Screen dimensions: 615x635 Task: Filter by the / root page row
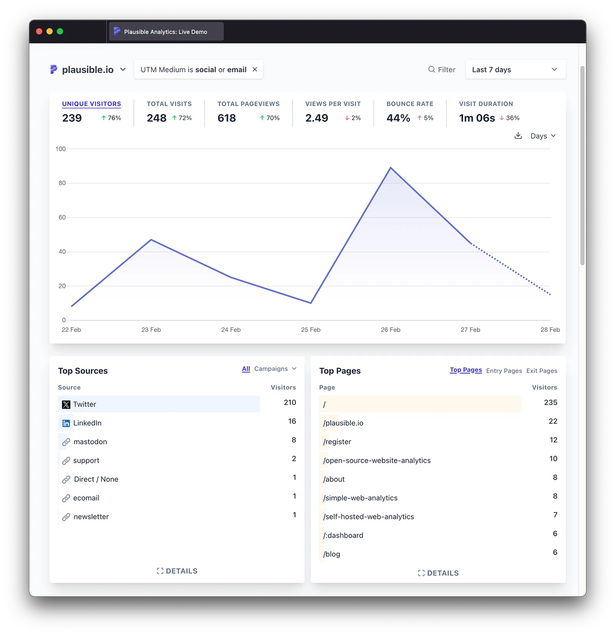click(x=438, y=404)
